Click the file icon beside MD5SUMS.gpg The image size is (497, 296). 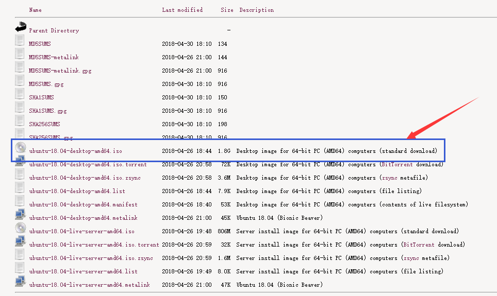(20, 80)
